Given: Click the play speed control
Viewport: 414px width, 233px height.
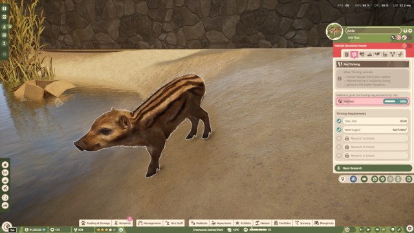Looking at the screenshot, I should point(368,230).
